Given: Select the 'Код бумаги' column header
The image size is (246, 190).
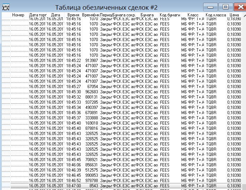Looking at the screenshot, I should tap(170, 15).
